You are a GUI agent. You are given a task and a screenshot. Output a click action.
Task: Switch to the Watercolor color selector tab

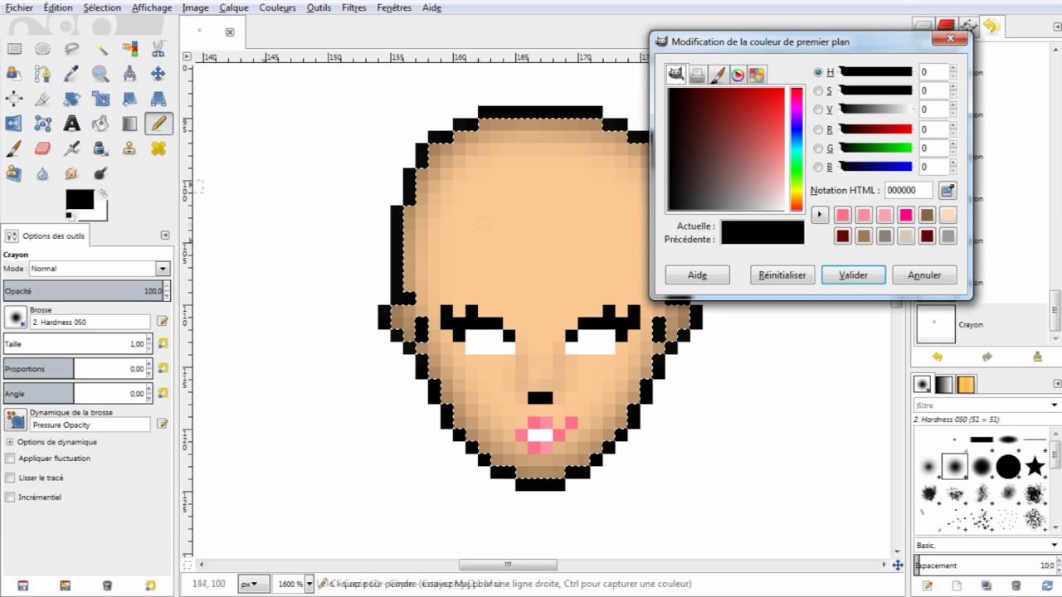pos(718,75)
